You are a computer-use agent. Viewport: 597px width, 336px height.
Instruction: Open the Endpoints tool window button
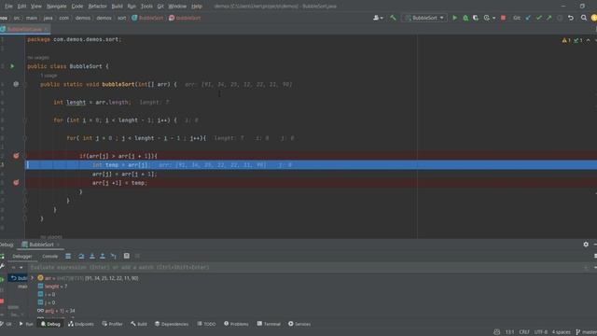(81, 324)
